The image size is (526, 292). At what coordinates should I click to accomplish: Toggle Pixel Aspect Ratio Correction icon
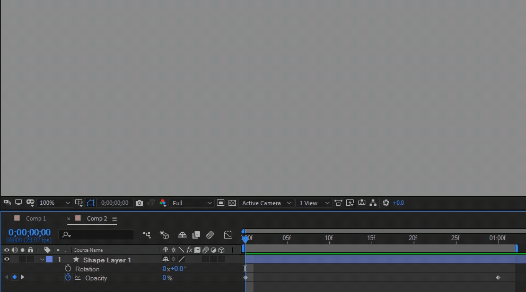point(338,203)
